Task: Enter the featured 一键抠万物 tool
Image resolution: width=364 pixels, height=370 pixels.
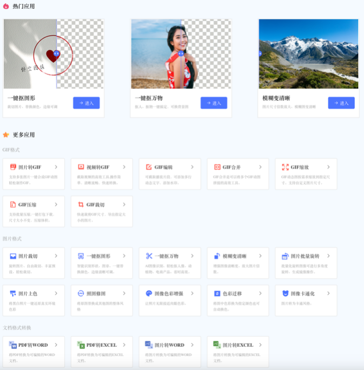Action: click(214, 103)
